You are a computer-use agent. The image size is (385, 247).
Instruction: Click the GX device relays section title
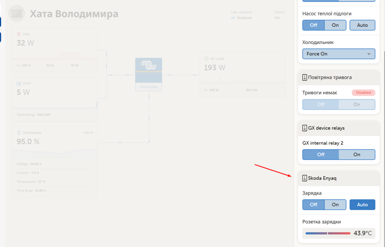coord(326,128)
